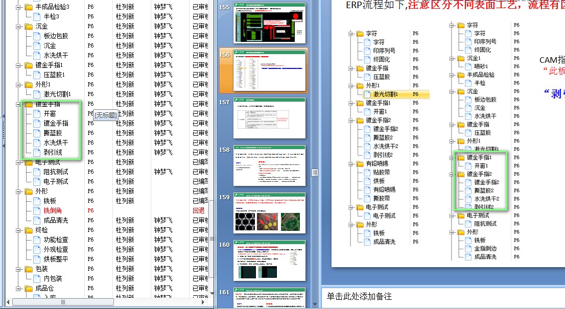
Task: Select the 剥引线 document icon
Action: (37, 153)
